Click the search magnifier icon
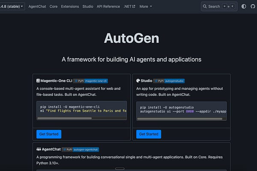Screen dimensions: 257x171 205,6
